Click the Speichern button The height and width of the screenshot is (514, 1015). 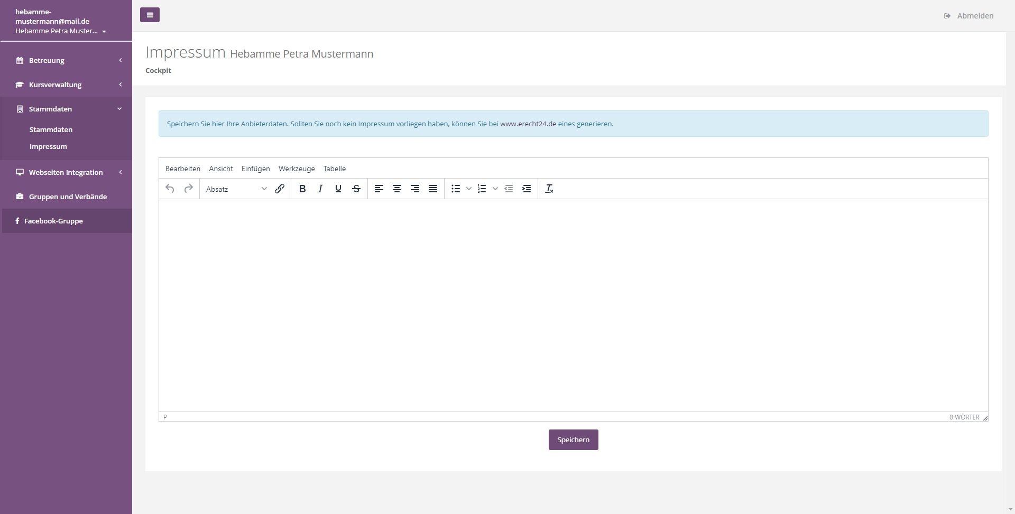pyautogui.click(x=573, y=440)
